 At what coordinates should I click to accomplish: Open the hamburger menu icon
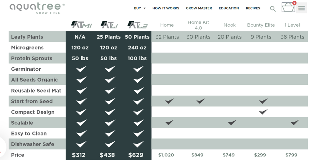click(x=301, y=8)
